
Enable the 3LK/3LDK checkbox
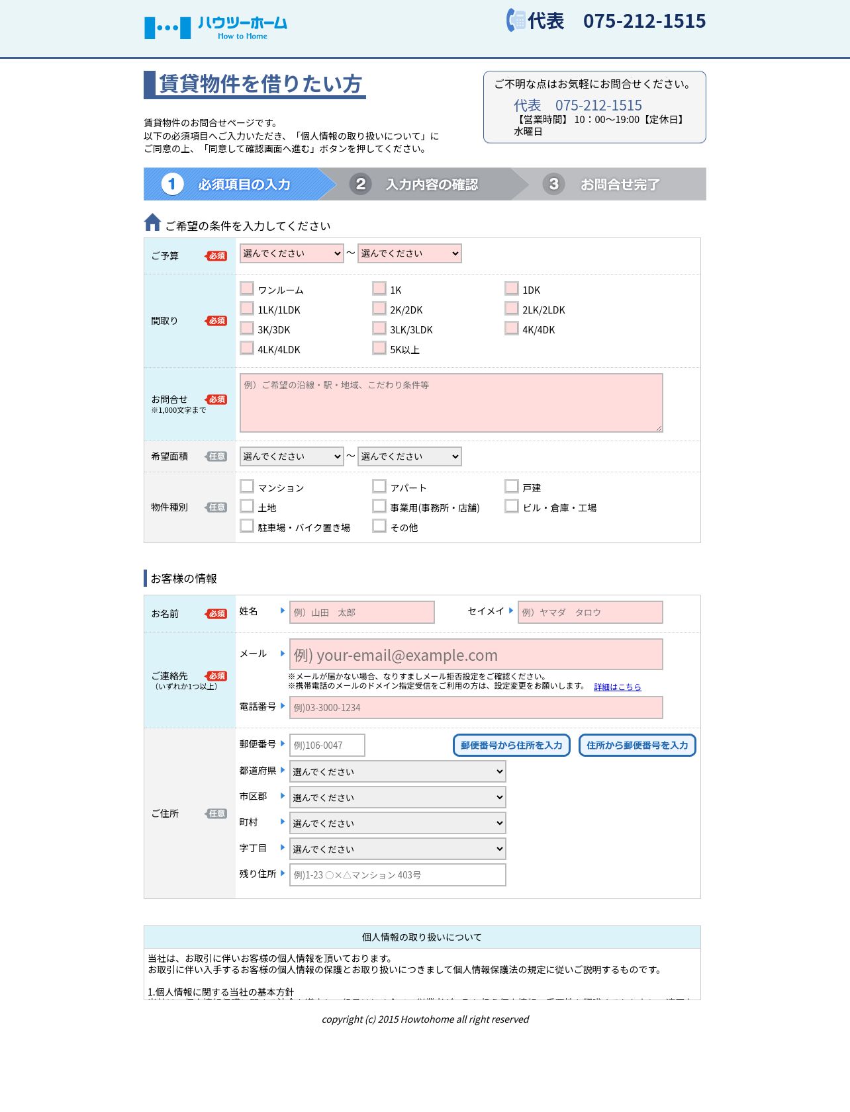pyautogui.click(x=379, y=328)
